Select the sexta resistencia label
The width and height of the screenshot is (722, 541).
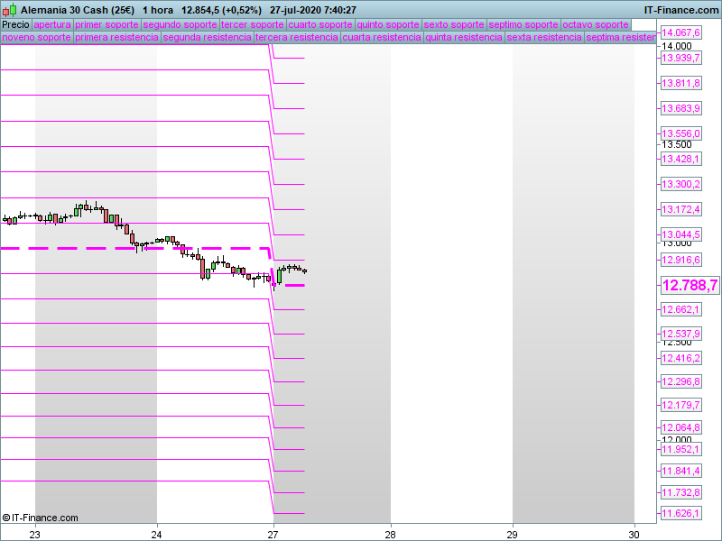[543, 38]
